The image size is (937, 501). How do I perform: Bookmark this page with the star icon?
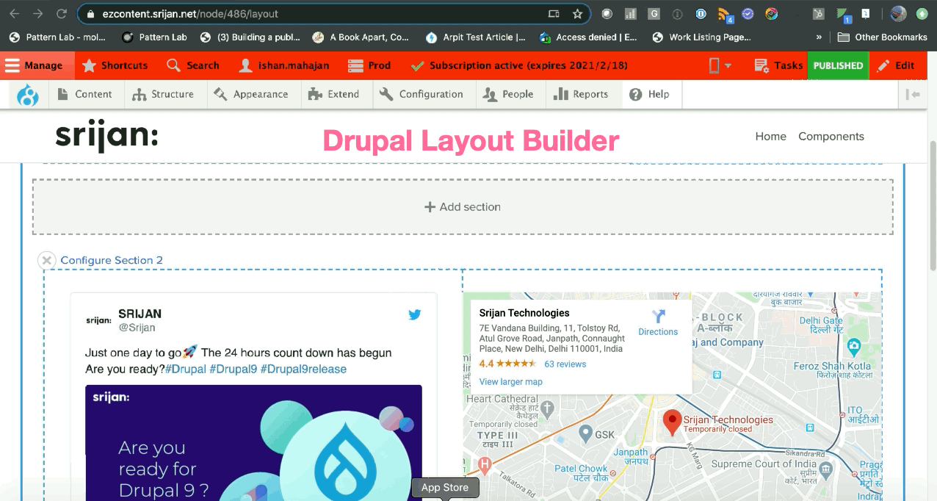(x=577, y=14)
